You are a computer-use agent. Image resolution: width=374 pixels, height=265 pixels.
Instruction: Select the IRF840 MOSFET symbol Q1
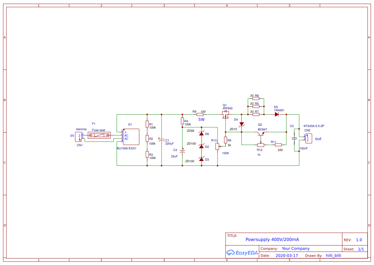click(x=226, y=114)
